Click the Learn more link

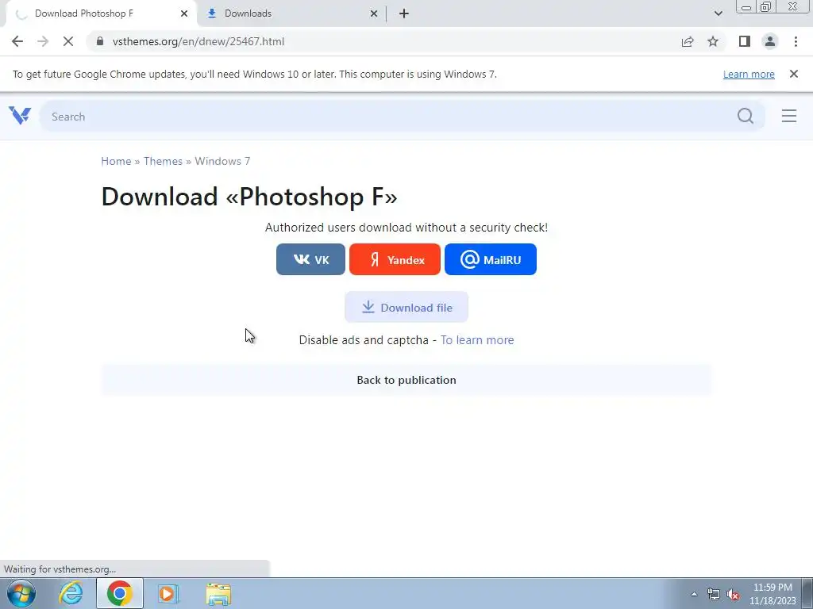tap(749, 74)
